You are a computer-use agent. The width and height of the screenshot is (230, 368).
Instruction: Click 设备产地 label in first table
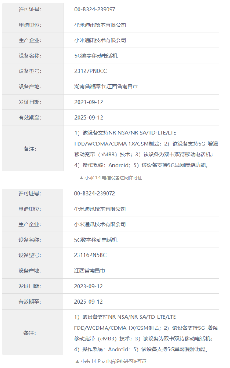[30, 86]
